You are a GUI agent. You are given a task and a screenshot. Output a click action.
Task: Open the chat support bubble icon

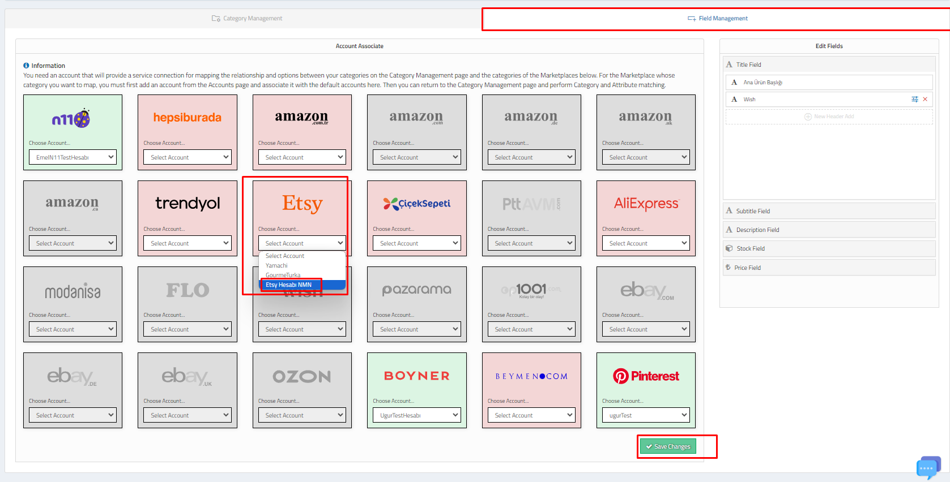point(927,468)
